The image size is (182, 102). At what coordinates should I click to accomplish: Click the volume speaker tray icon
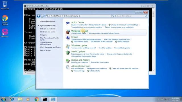(168, 99)
